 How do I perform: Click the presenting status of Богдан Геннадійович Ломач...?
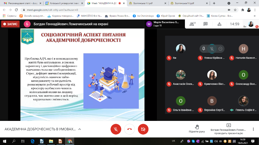(229, 129)
